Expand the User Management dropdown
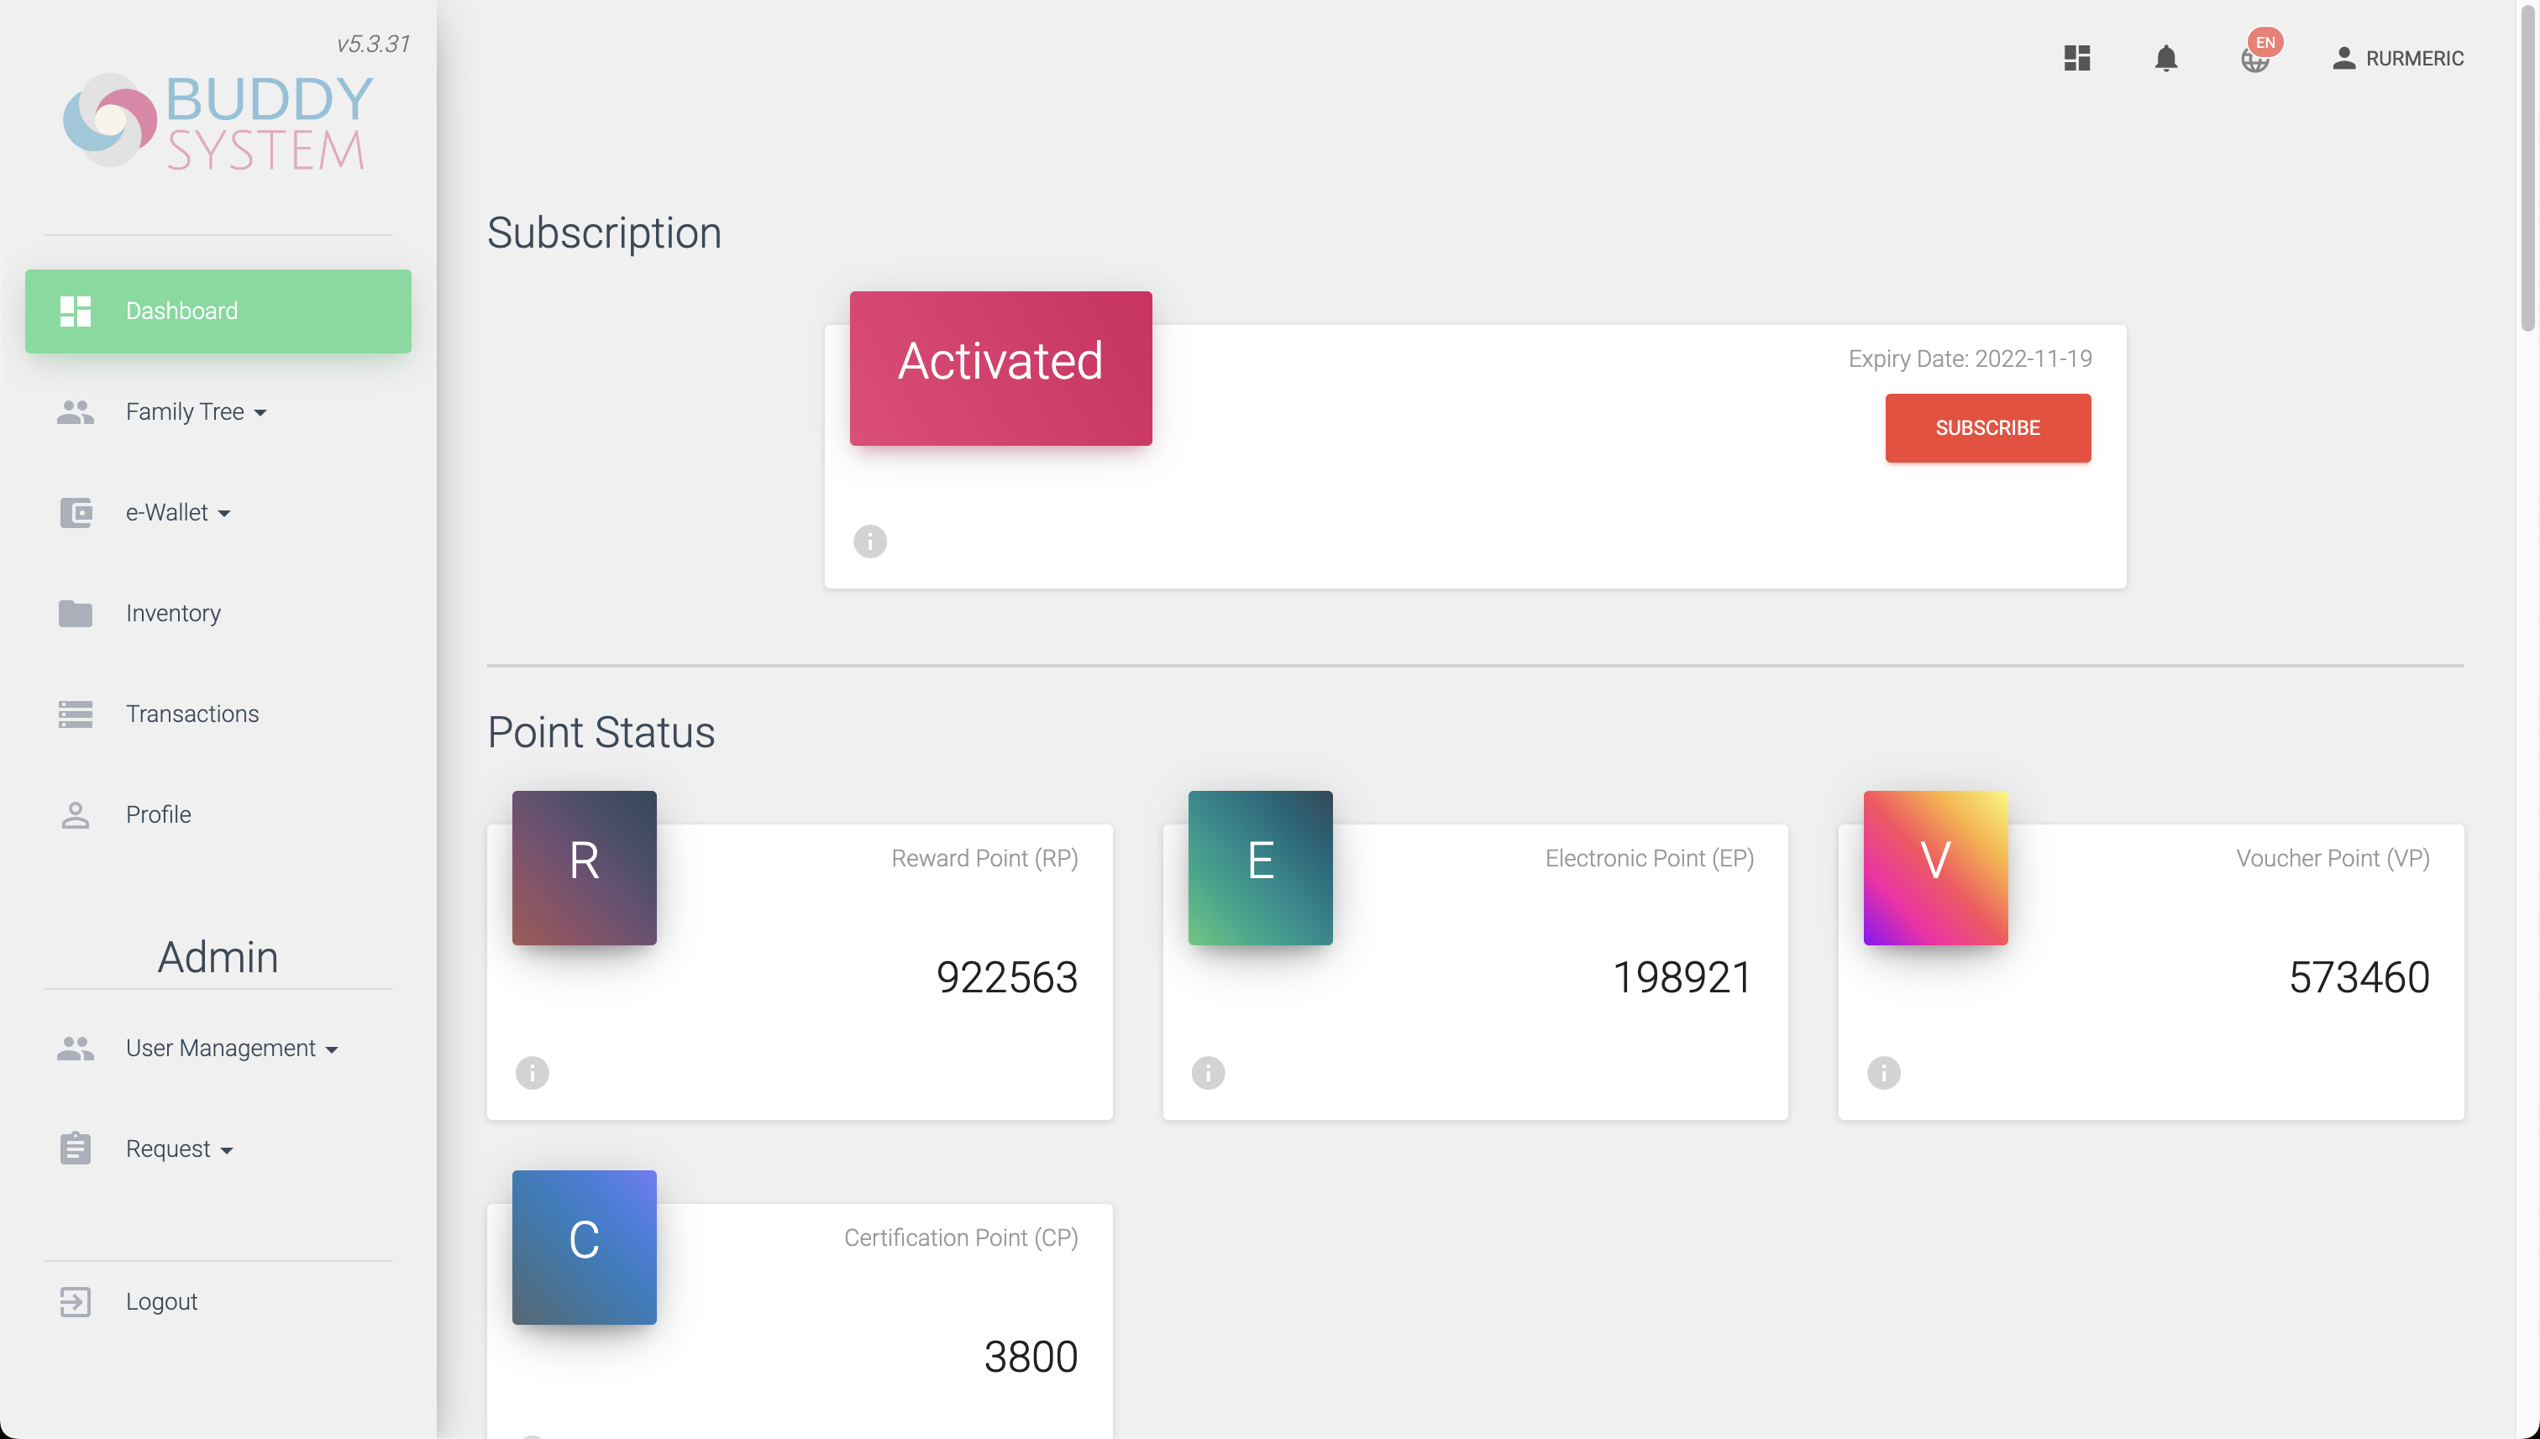Image resolution: width=2540 pixels, height=1439 pixels. (231, 1049)
